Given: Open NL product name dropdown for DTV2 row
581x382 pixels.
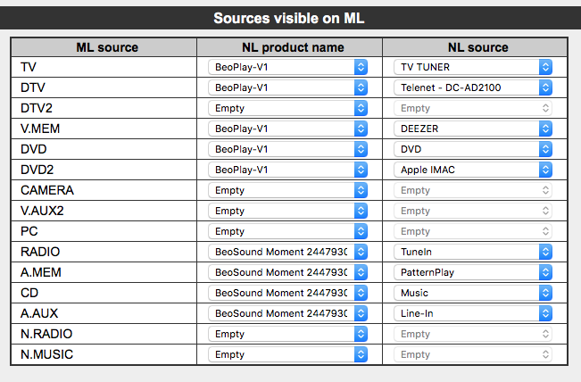Looking at the screenshot, I should (287, 108).
